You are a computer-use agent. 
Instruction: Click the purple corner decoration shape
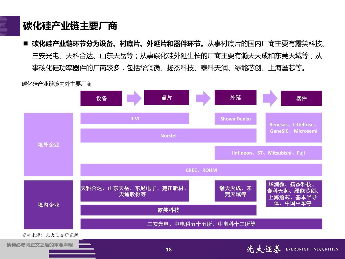(x=10, y=25)
